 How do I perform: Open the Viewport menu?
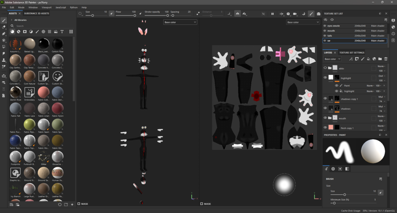pyautogui.click(x=46, y=7)
